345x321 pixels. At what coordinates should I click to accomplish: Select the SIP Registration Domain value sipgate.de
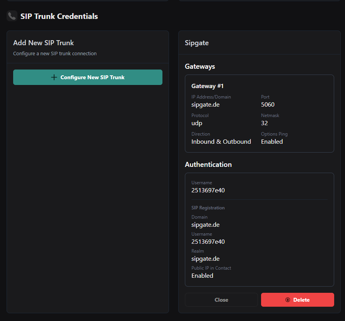click(206, 224)
